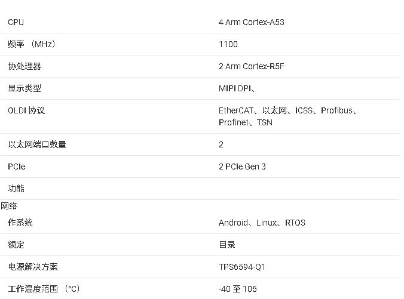Viewport: 404px width, 299px height.
Task: Click the CPU row label
Action: point(16,22)
